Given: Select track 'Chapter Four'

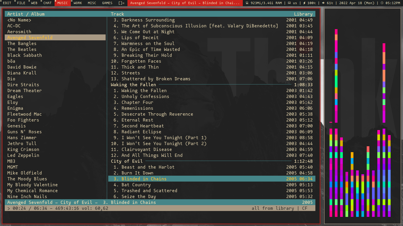Looking at the screenshot, I should point(212,102).
